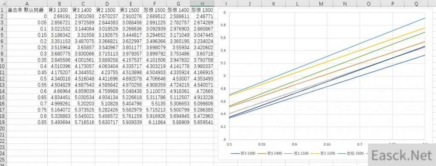Click the horizontal axis label 0.55

point(262,144)
